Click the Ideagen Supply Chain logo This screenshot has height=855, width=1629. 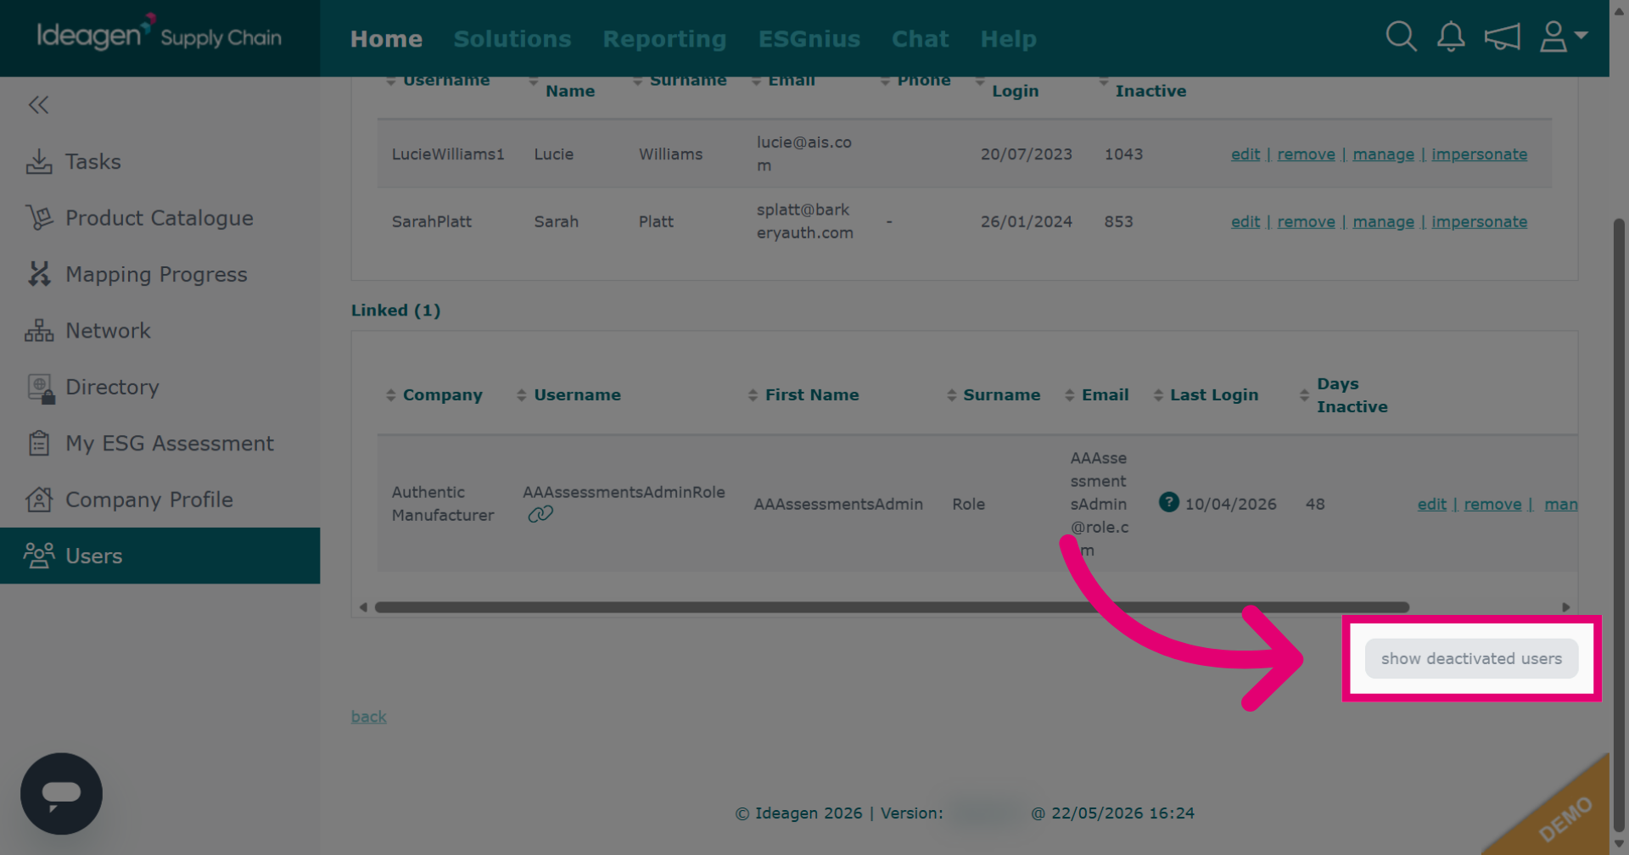[160, 36]
